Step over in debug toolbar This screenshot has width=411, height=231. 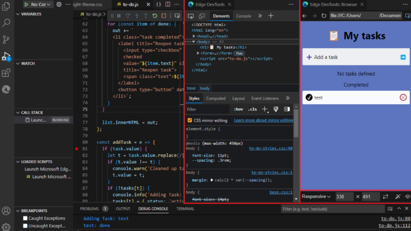pos(128,16)
